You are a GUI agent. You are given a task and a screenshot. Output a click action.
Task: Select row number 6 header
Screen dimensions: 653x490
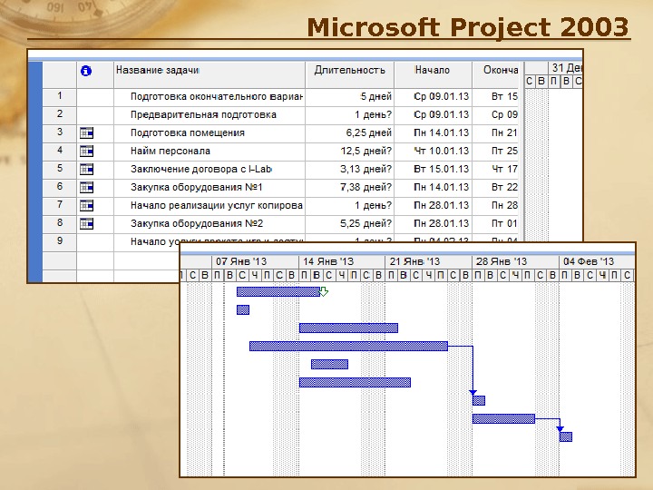coord(60,187)
